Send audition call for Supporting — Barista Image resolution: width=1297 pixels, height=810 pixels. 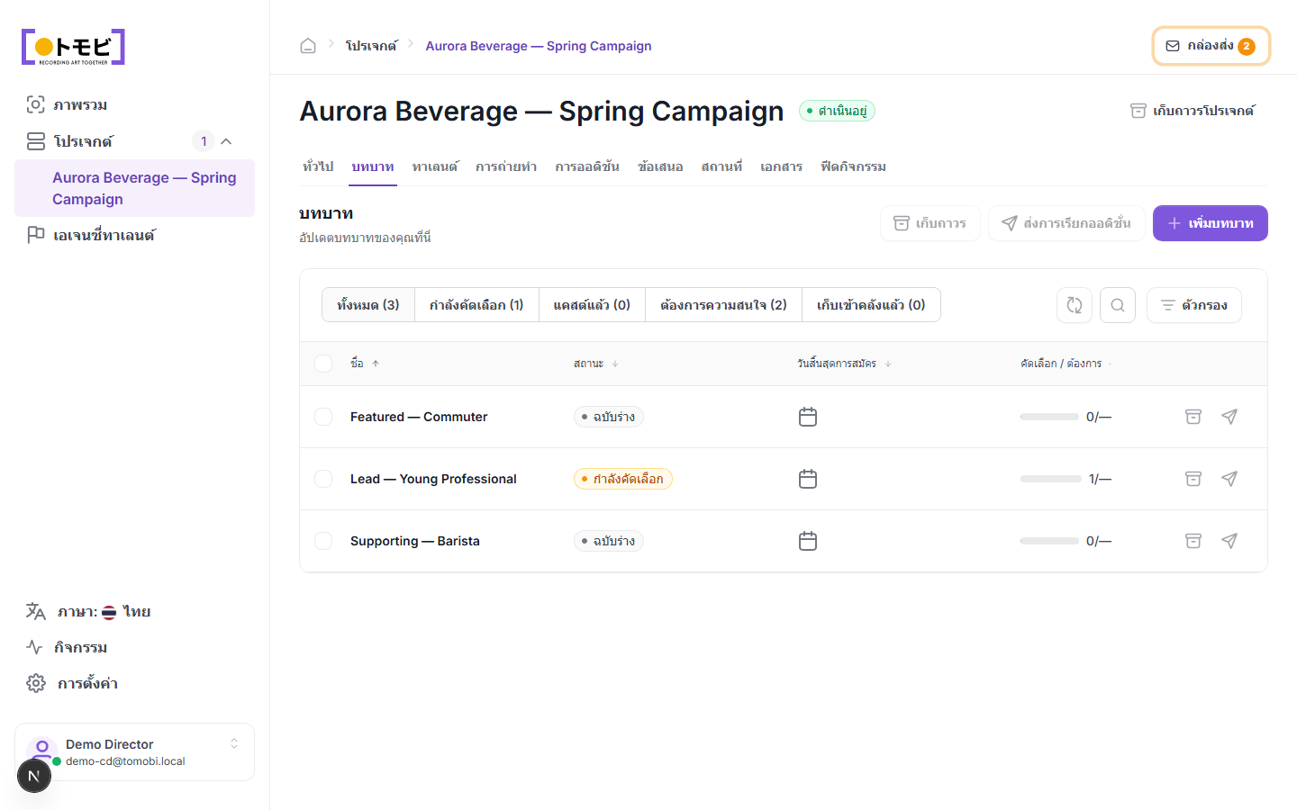point(1229,541)
